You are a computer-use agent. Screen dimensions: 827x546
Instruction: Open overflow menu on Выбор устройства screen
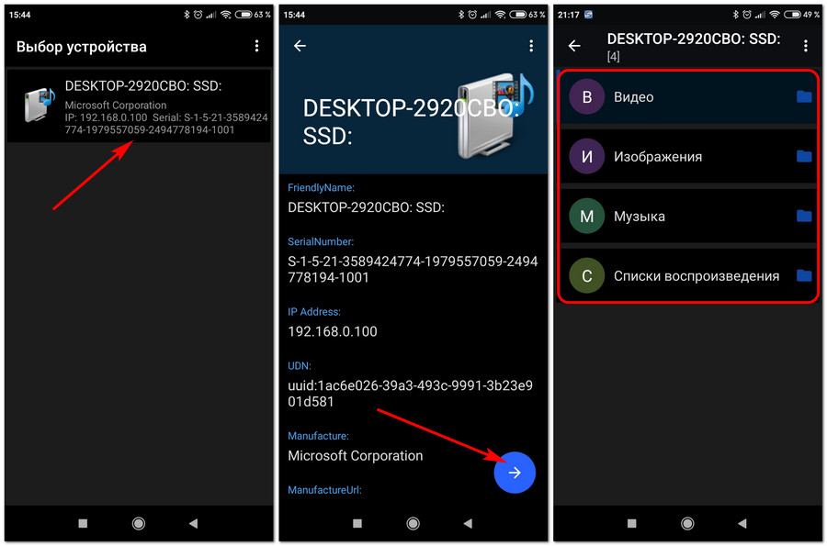tap(256, 46)
